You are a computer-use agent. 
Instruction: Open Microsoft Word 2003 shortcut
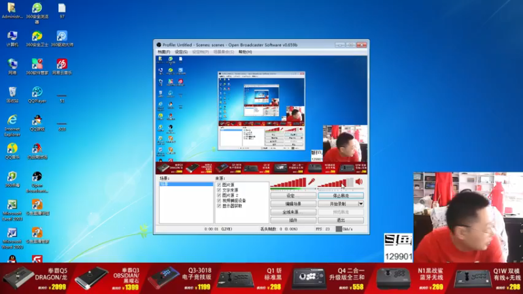[12, 238]
